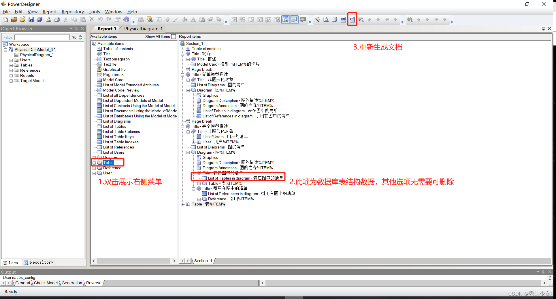Click the Redo arrow icon

click(109, 20)
